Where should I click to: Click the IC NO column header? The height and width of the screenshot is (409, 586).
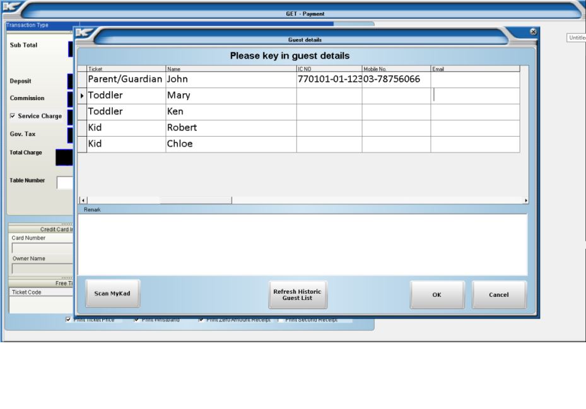coord(329,69)
